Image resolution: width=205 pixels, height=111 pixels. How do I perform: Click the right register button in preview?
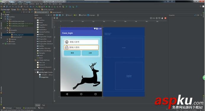point(90,53)
